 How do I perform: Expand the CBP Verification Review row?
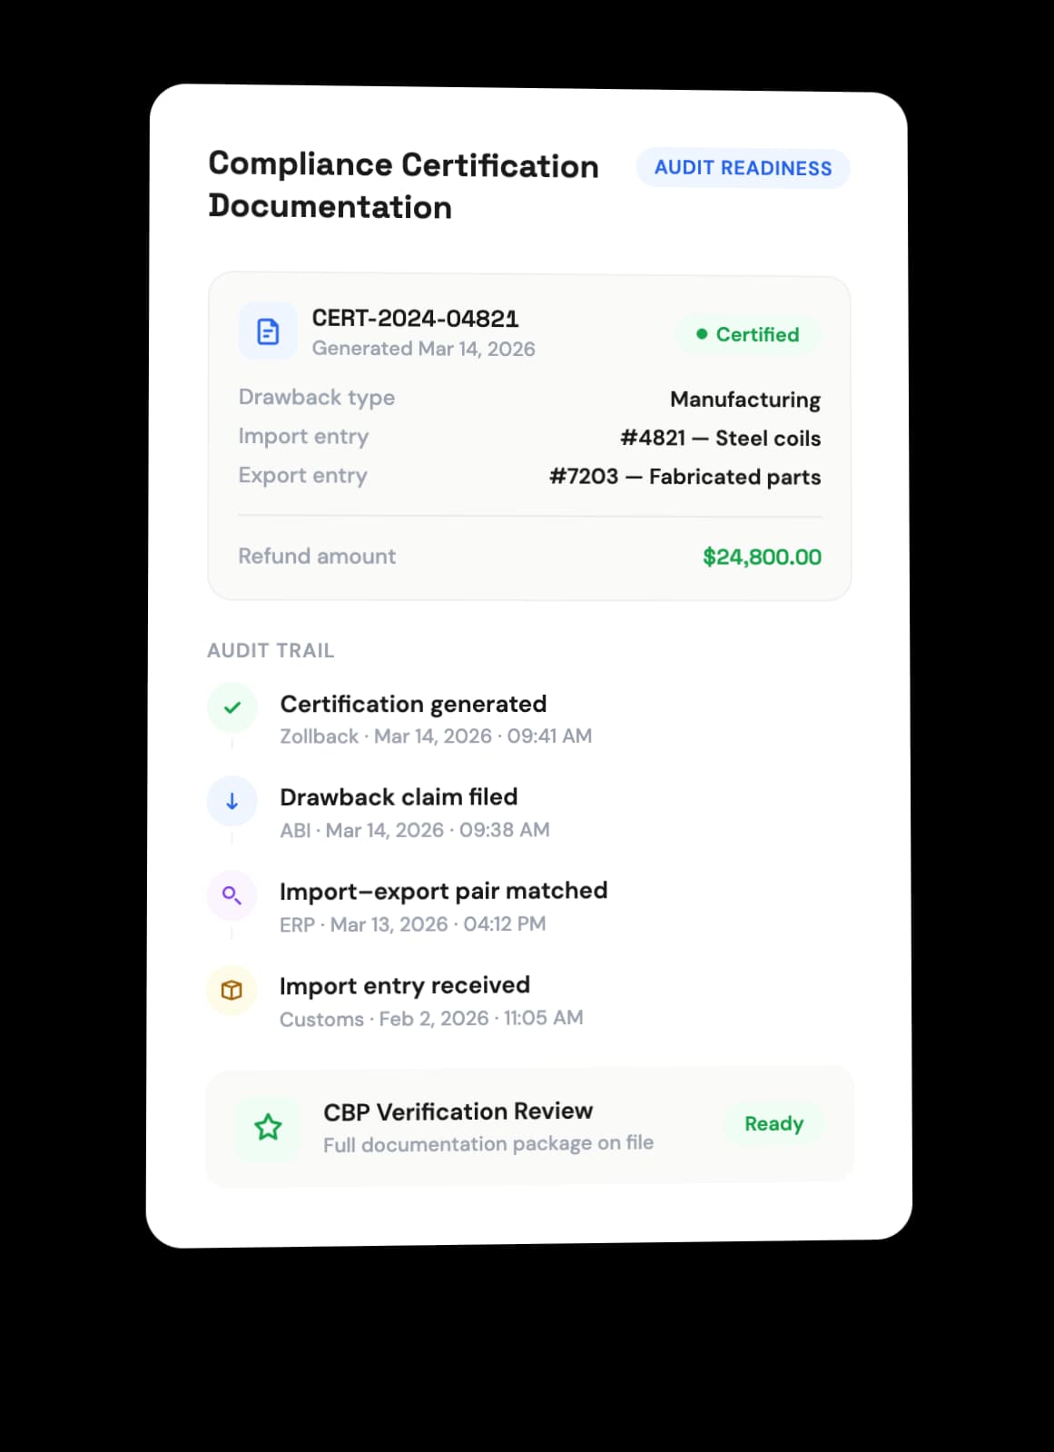click(x=529, y=1126)
